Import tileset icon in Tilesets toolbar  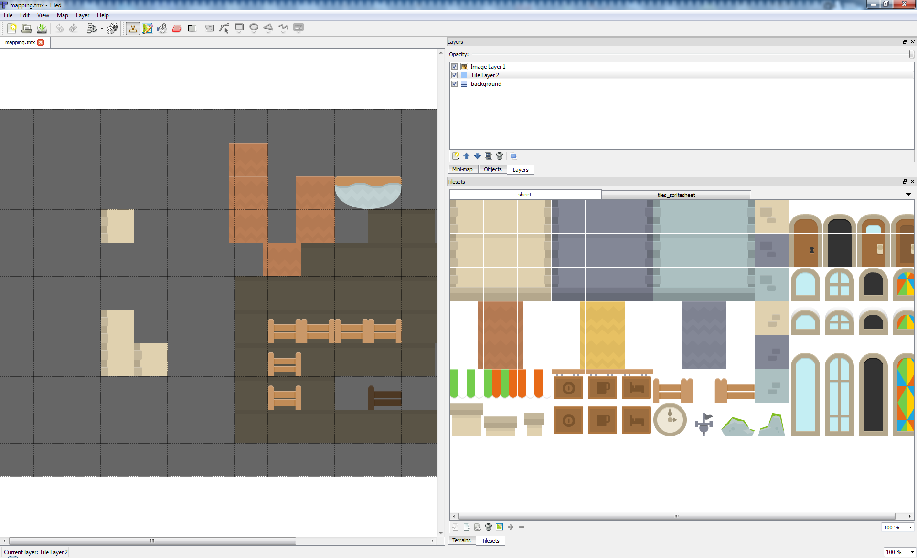click(456, 527)
